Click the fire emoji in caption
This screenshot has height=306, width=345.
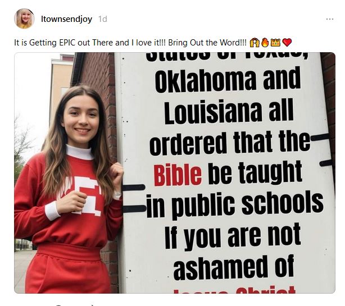pyautogui.click(x=265, y=43)
